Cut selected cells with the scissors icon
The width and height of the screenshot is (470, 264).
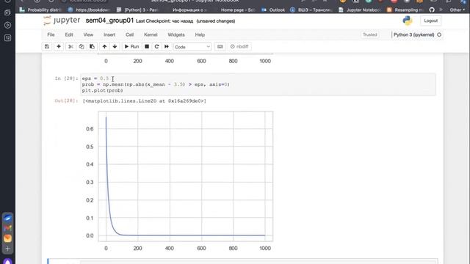pos(70,47)
